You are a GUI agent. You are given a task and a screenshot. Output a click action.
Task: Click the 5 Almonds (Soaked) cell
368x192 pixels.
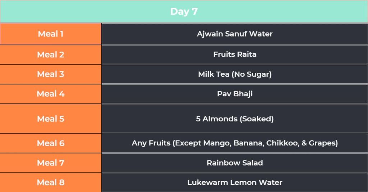tap(235, 119)
